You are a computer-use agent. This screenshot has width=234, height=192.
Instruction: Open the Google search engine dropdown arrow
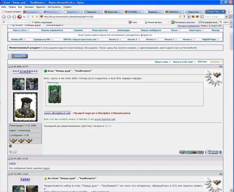pyautogui.click(x=226, y=17)
